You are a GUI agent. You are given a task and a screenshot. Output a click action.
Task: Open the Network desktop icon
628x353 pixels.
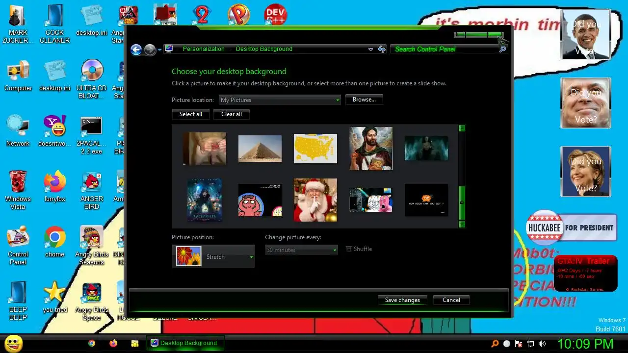(x=18, y=131)
